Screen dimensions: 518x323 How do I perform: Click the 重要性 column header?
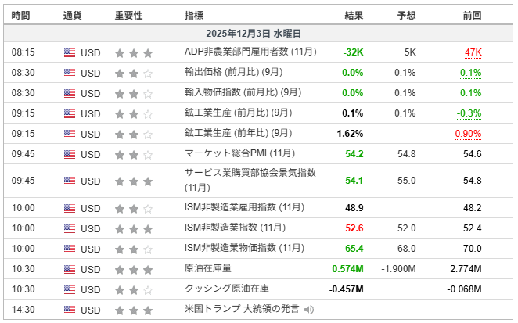click(x=128, y=15)
